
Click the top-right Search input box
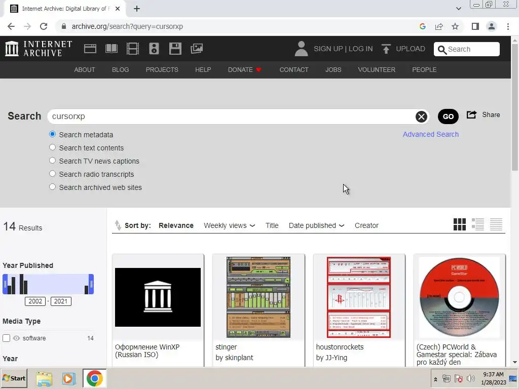[x=466, y=49]
